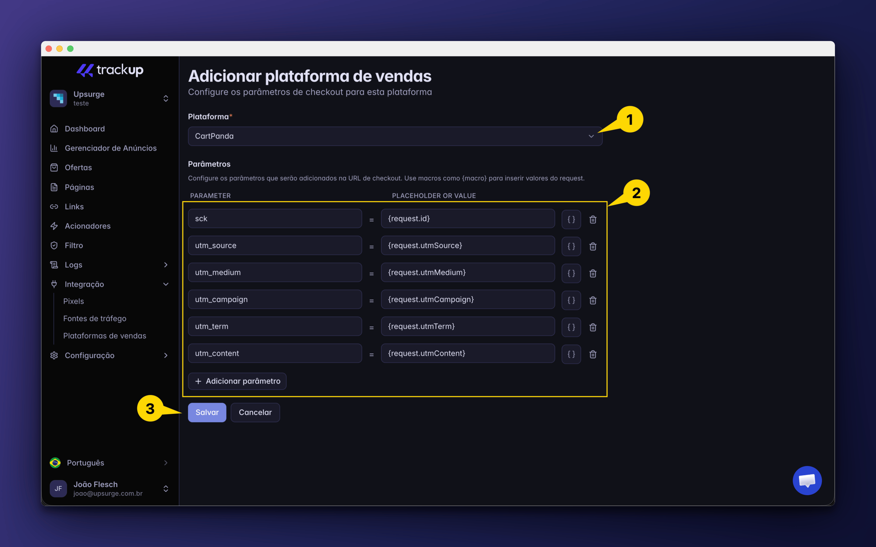
Task: Click the Cancelar button
Action: [255, 412]
